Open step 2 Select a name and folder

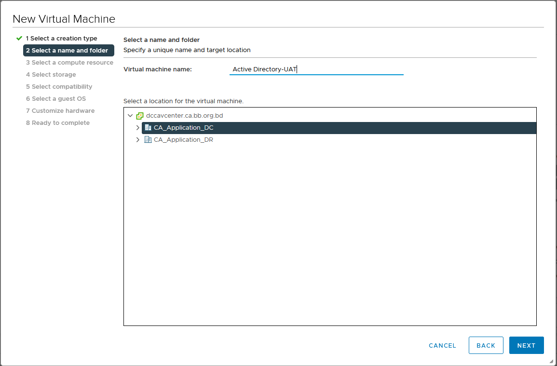[x=68, y=51]
